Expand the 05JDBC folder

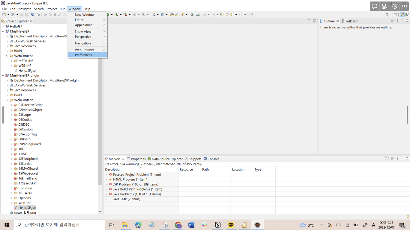coord(11,124)
